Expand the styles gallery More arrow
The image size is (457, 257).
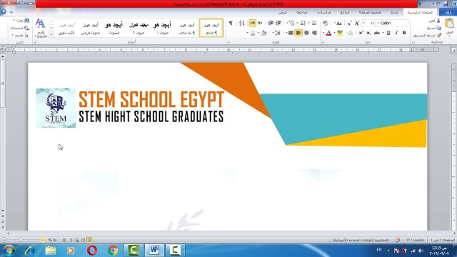(x=51, y=35)
